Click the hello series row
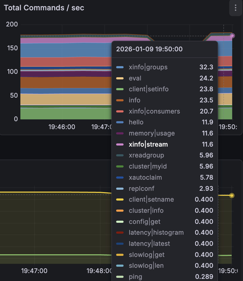 136,122
